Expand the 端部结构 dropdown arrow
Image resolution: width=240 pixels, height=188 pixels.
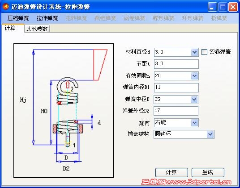210,134
